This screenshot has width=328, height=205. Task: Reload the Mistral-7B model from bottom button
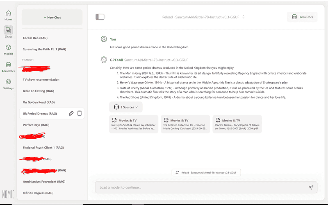206,173
